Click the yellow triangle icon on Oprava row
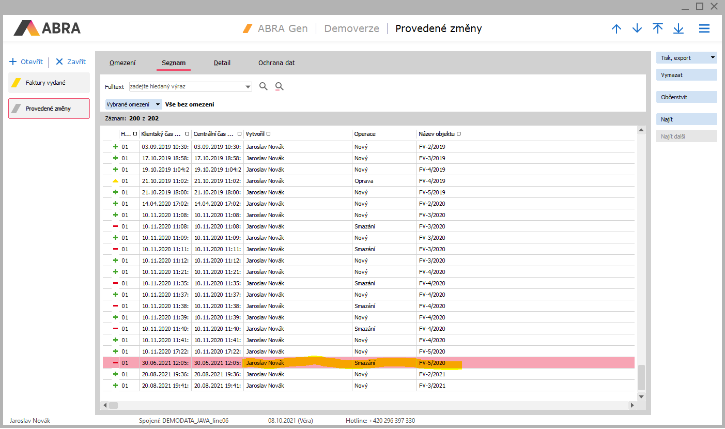Image resolution: width=725 pixels, height=429 pixels. tap(115, 181)
